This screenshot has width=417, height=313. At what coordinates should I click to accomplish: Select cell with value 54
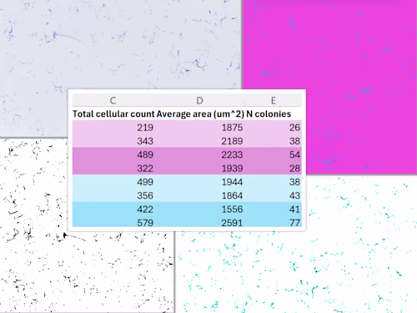click(274, 154)
